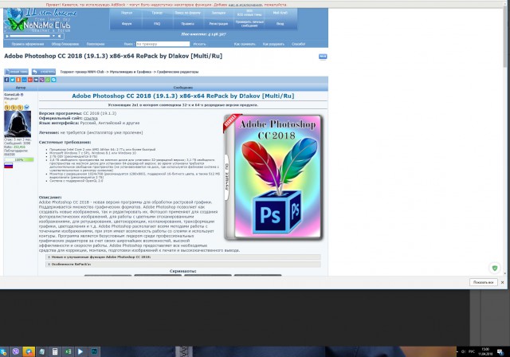The image size is (510, 357).
Task: Open the 'Регистрация' menu item
Action: (x=218, y=24)
